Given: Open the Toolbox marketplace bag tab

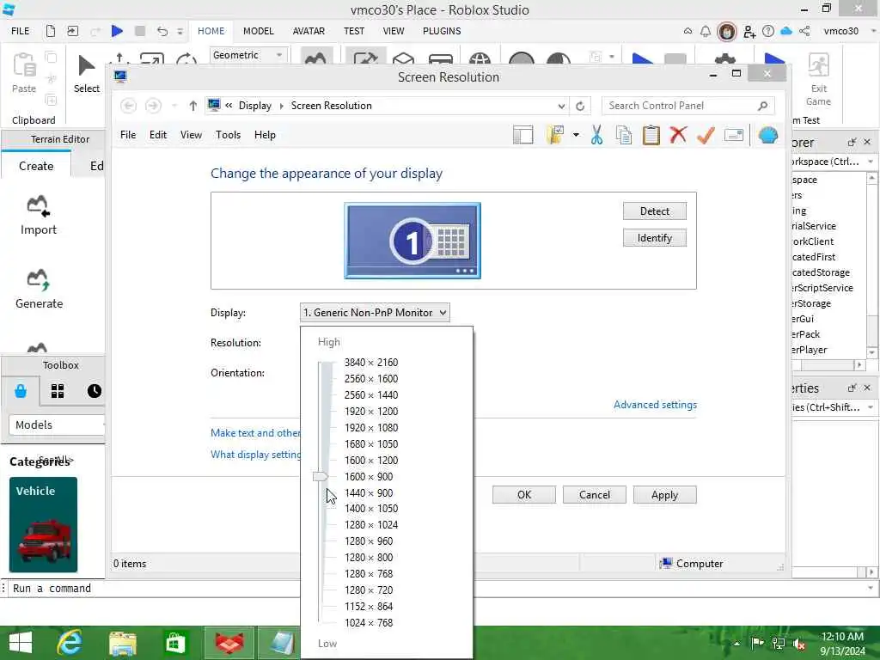Looking at the screenshot, I should [x=21, y=391].
